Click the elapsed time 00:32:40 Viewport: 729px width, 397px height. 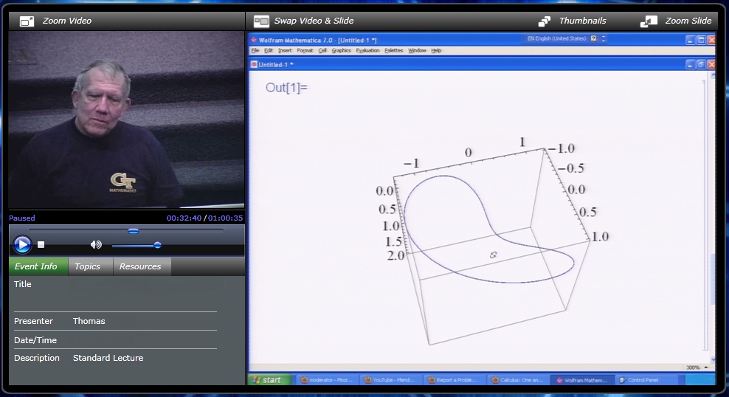[x=184, y=218]
